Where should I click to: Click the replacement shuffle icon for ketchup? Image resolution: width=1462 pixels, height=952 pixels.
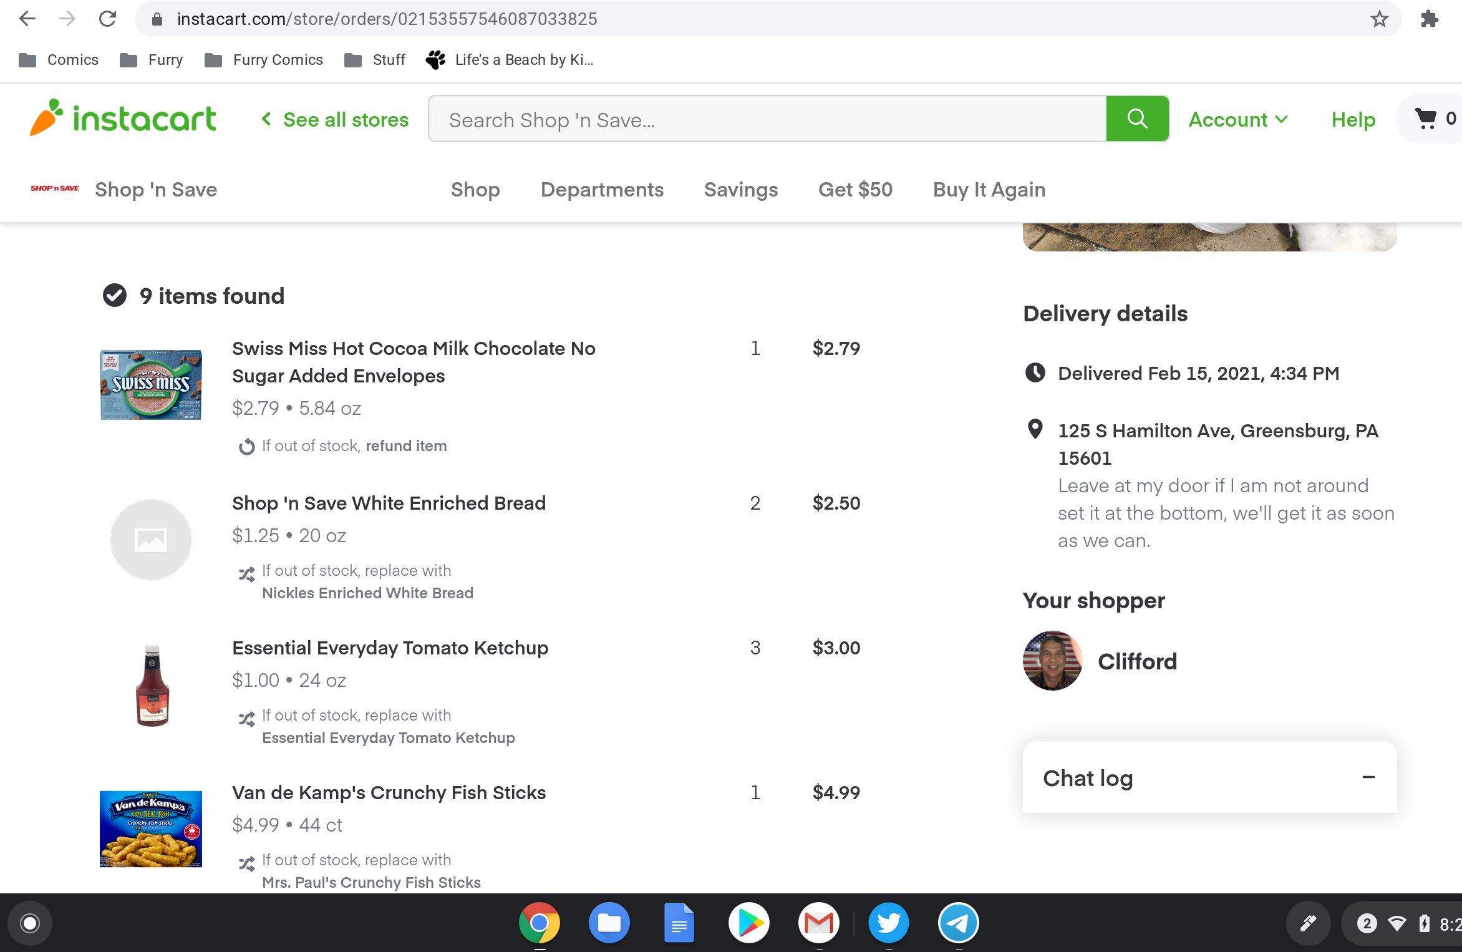pos(247,719)
